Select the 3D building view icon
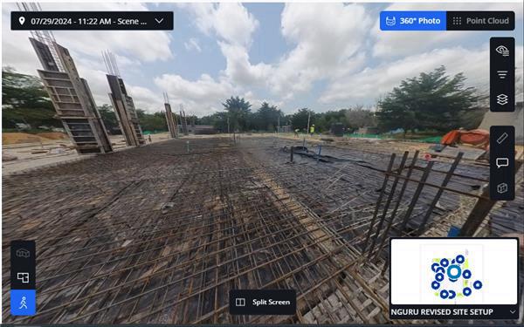This screenshot has width=524, height=327. click(23, 253)
